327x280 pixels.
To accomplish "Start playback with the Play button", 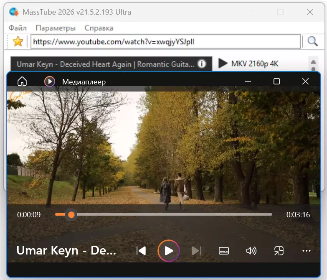I will click(168, 251).
